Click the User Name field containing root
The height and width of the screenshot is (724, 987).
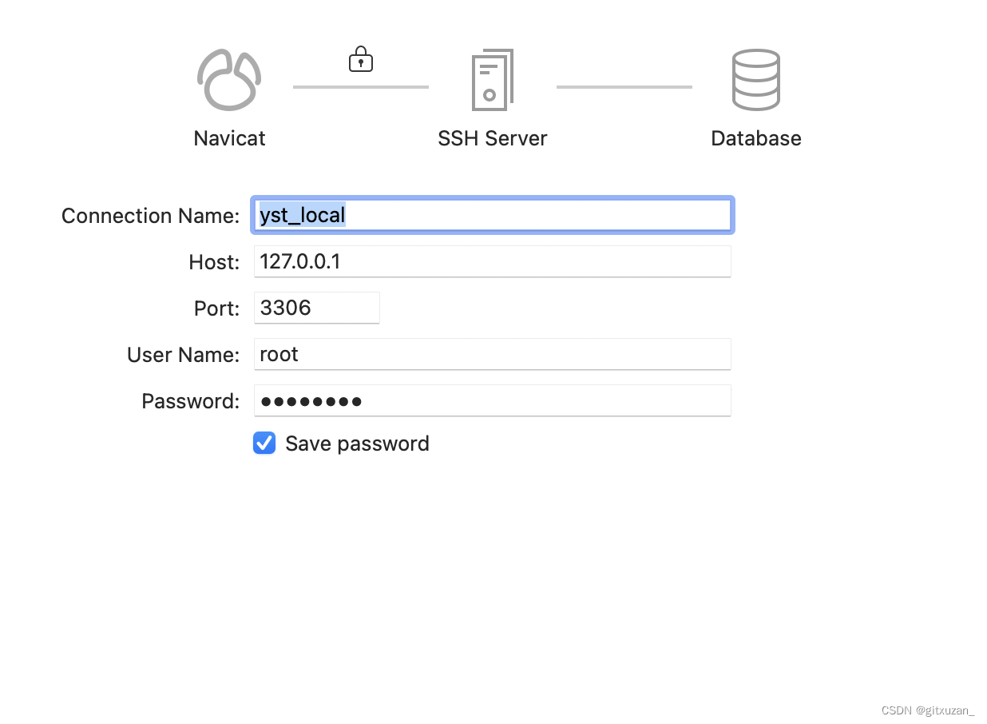coord(493,354)
